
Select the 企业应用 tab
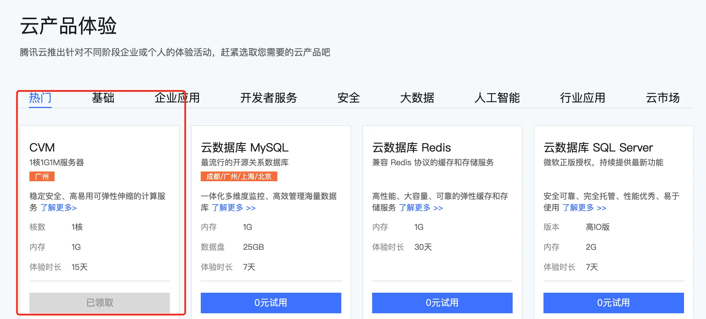(177, 98)
